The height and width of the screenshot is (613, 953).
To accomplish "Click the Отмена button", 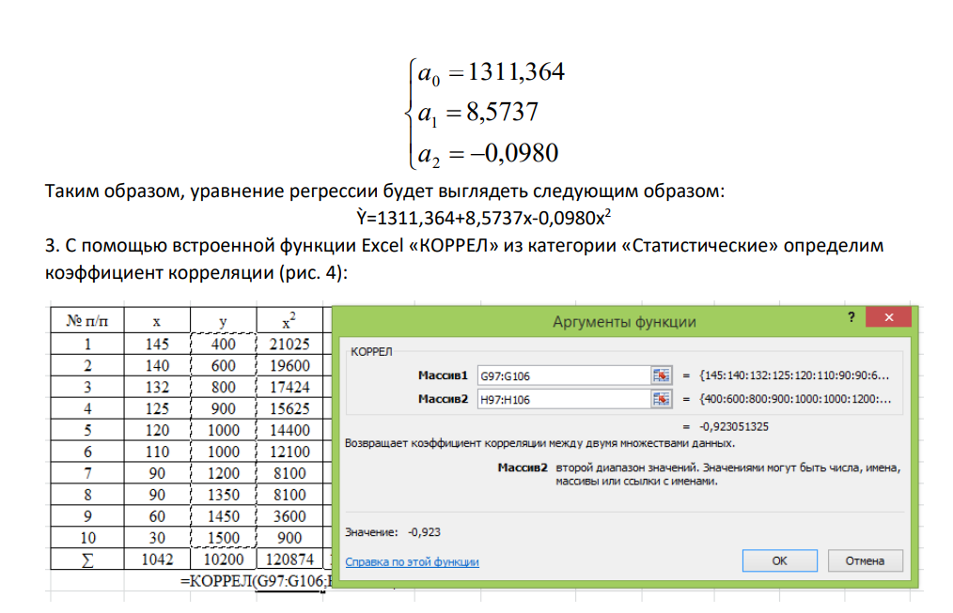I will 865,560.
